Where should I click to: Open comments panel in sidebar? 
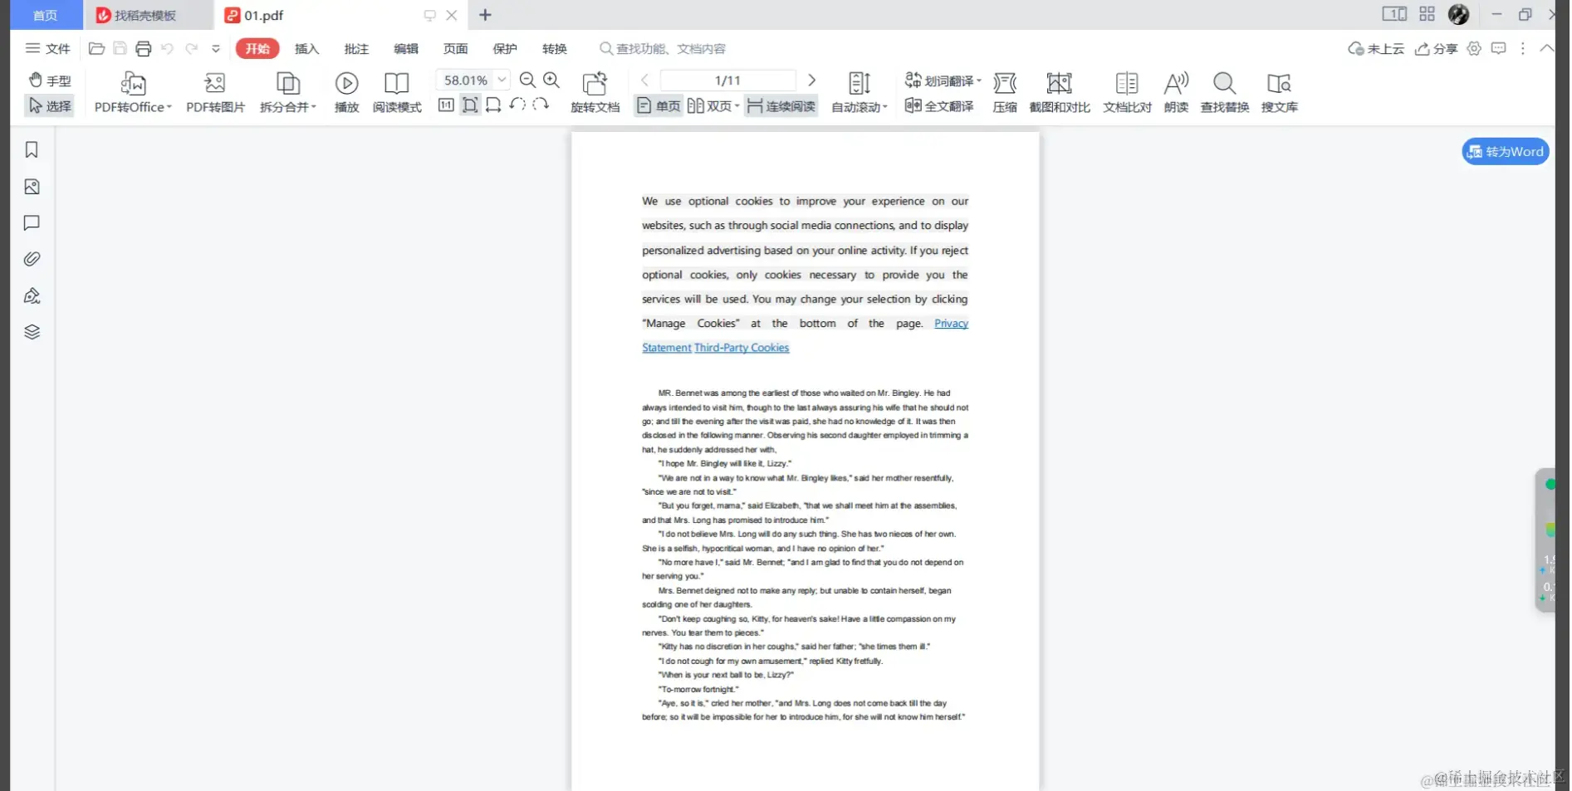[32, 223]
